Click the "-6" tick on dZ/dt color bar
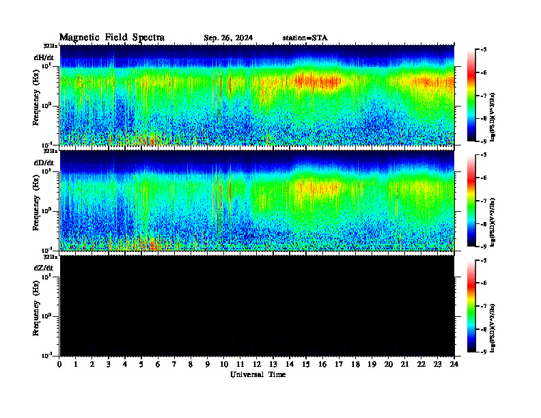This screenshot has width=541, height=418. point(484,283)
